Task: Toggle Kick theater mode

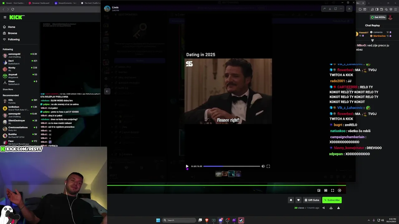Action: coord(326,190)
